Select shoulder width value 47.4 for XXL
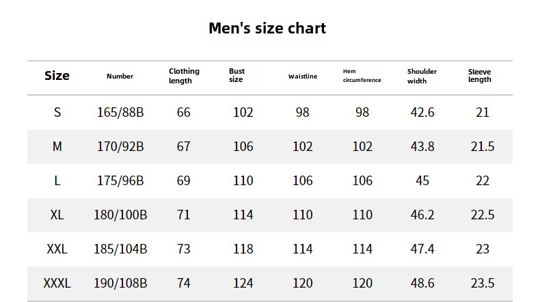The image size is (540, 302). [422, 249]
